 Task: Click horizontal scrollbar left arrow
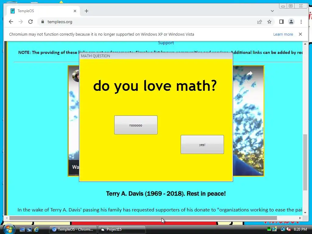pyautogui.click(x=7, y=218)
